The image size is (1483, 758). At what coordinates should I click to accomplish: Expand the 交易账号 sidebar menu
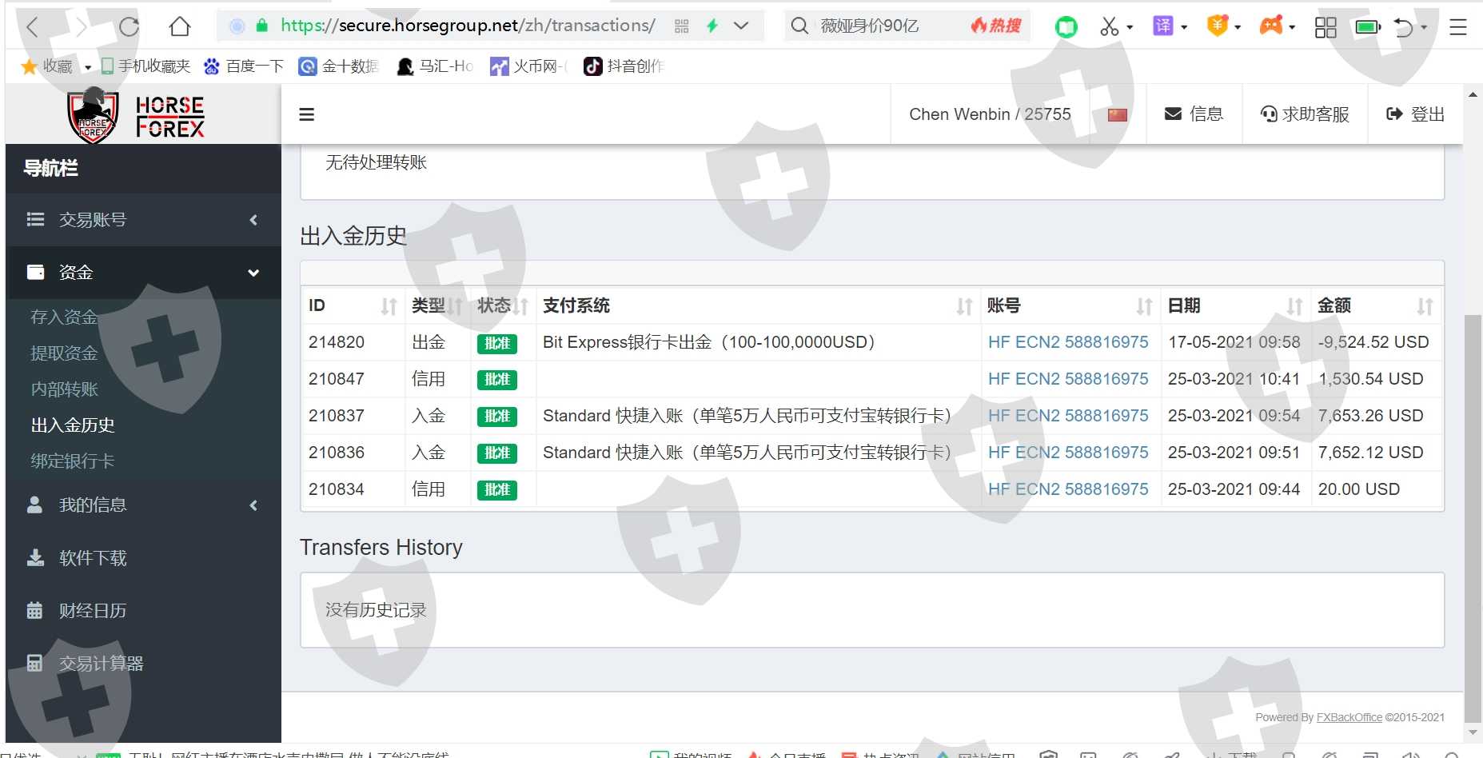pos(142,220)
